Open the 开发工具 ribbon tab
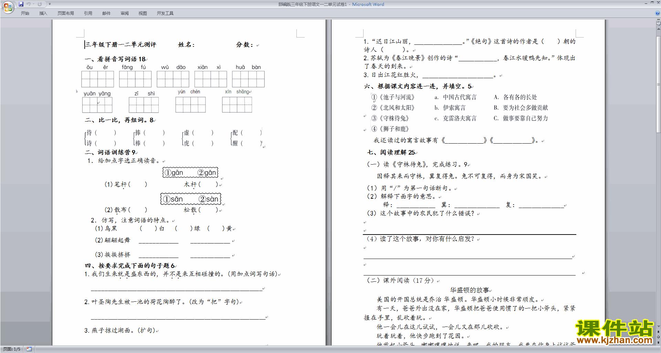The height and width of the screenshot is (353, 661). 165,13
